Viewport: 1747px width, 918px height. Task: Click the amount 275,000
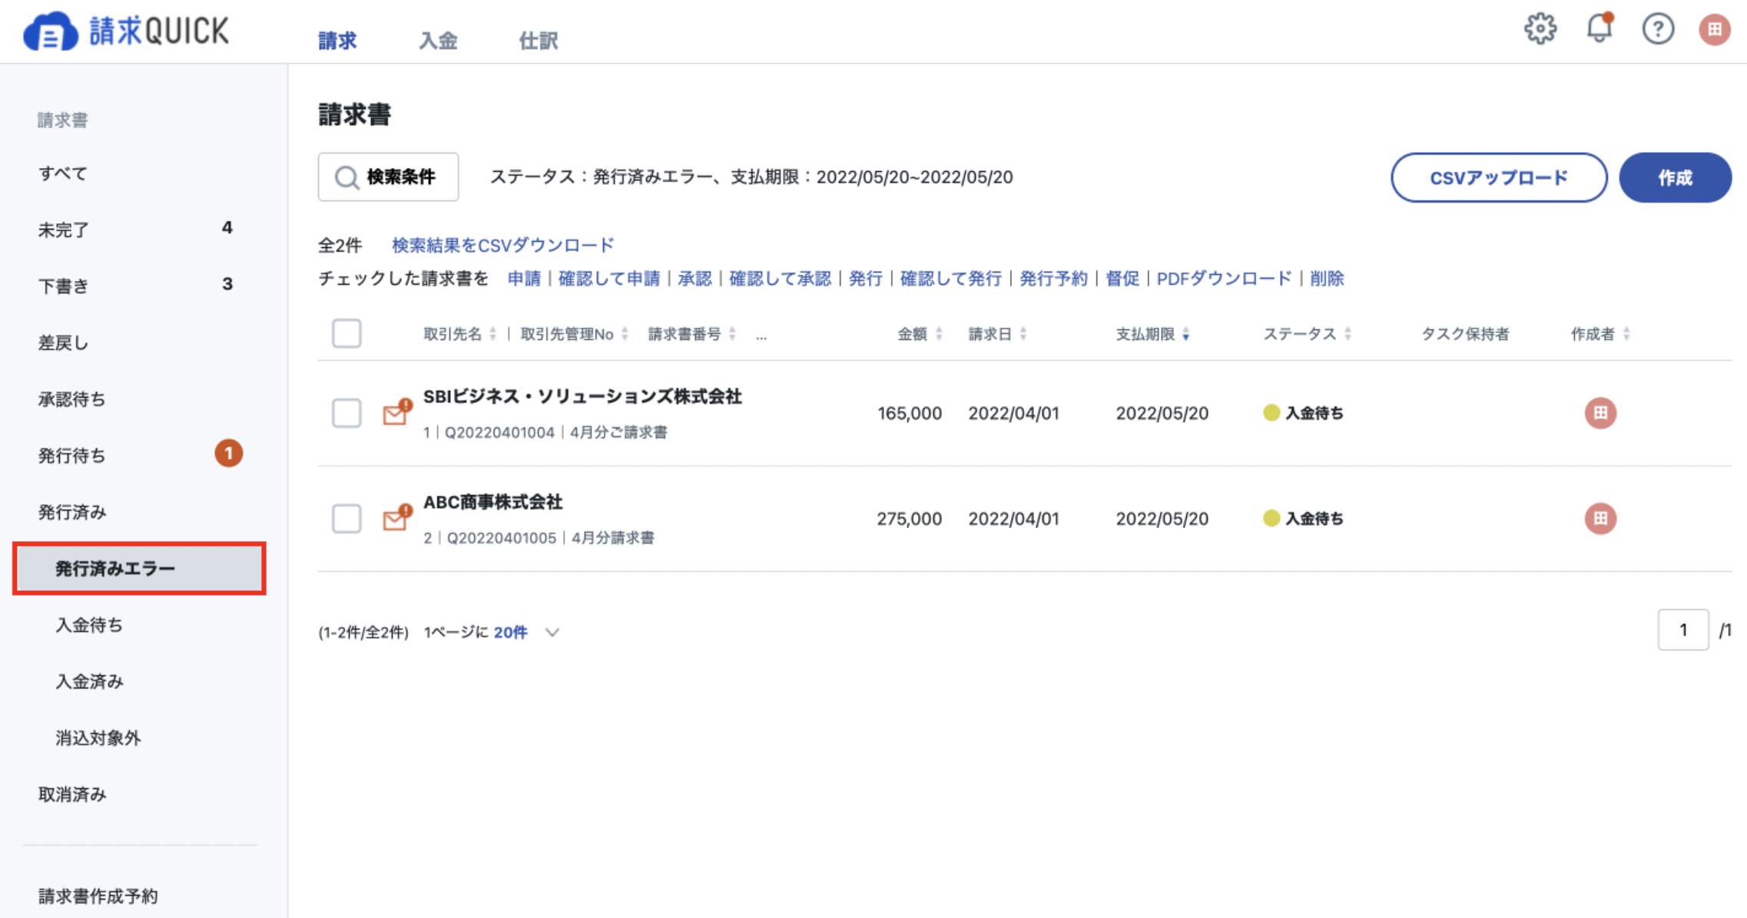909,518
